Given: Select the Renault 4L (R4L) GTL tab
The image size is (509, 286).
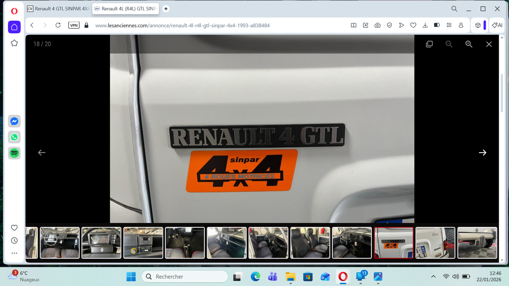Looking at the screenshot, I should [125, 9].
